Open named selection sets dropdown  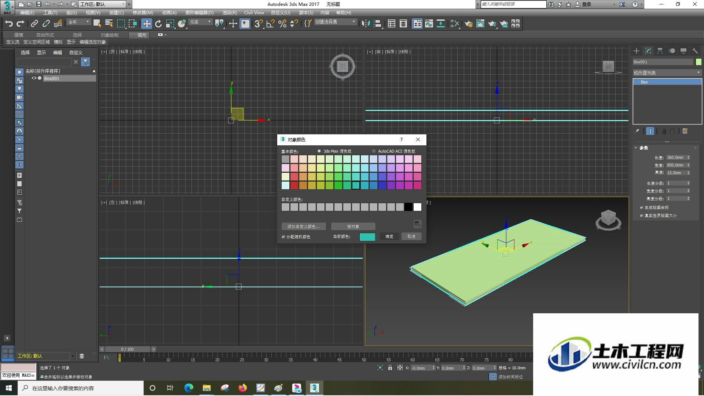click(335, 22)
